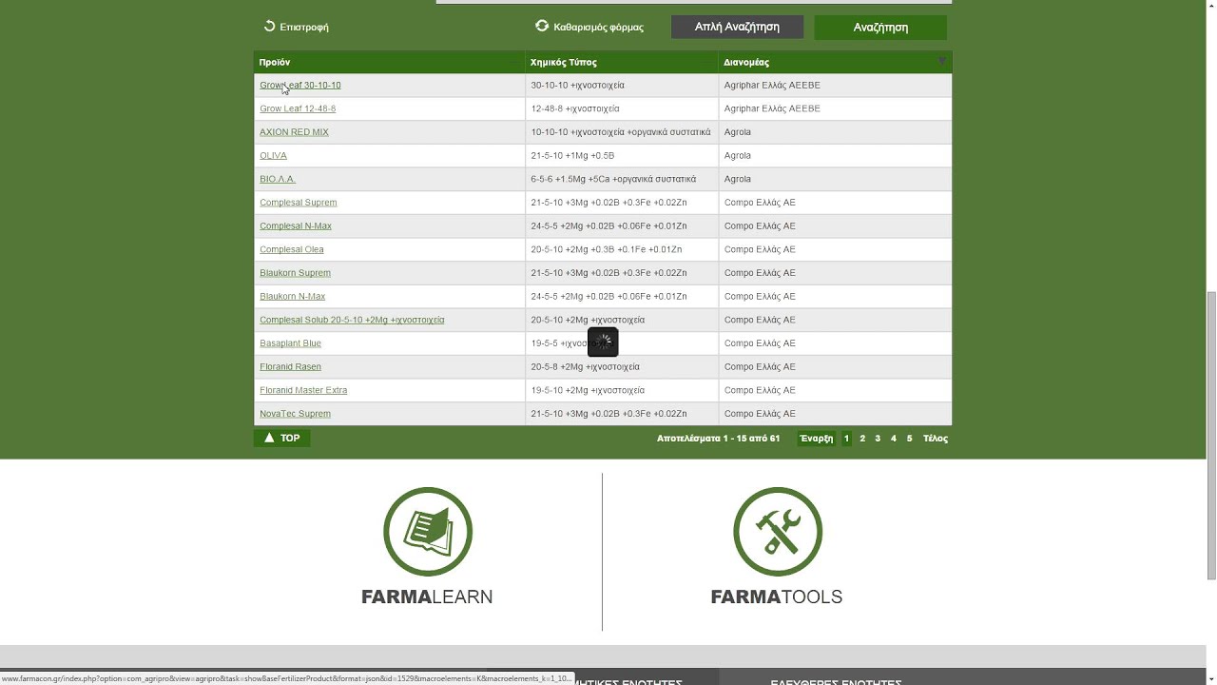Open NovaTec Suprem product link

coord(295,414)
